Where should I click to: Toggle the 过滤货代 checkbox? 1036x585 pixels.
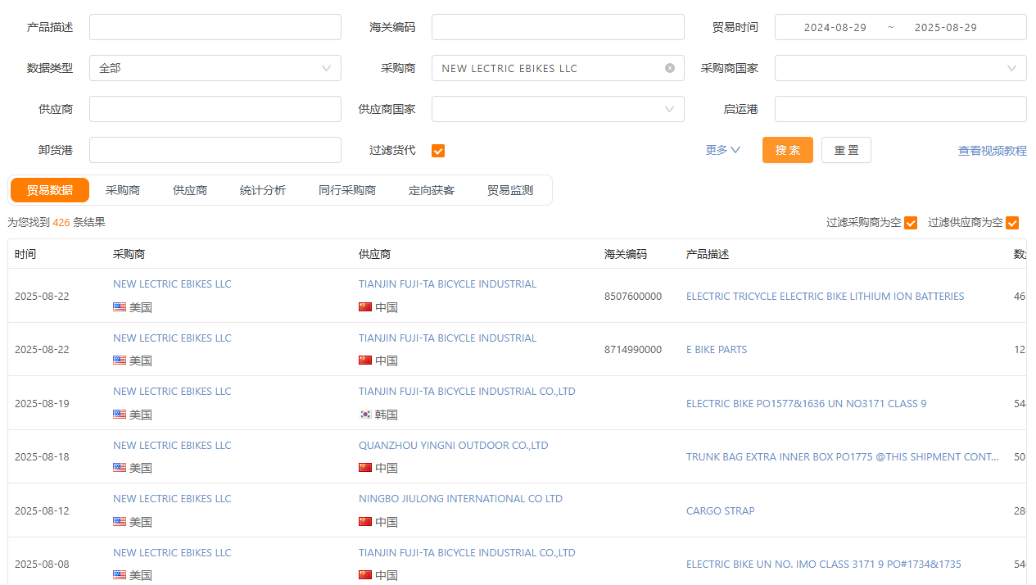tap(438, 151)
